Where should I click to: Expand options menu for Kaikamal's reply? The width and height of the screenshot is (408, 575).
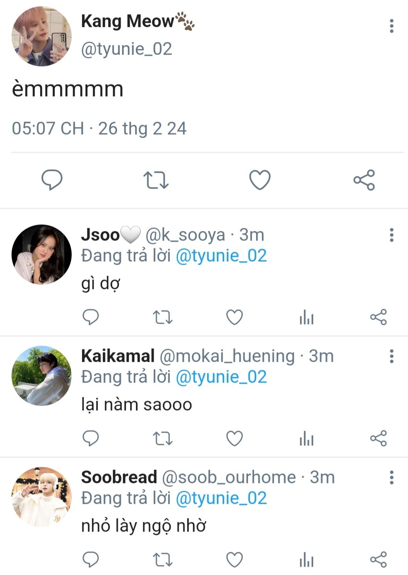pos(391,356)
